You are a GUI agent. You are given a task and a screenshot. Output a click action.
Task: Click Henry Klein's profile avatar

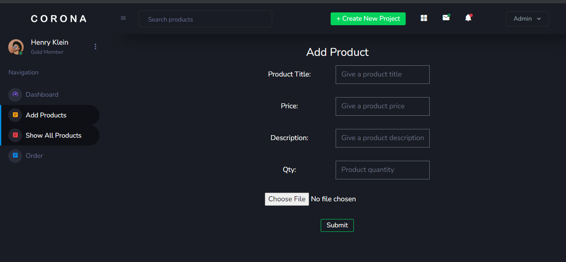pos(16,47)
